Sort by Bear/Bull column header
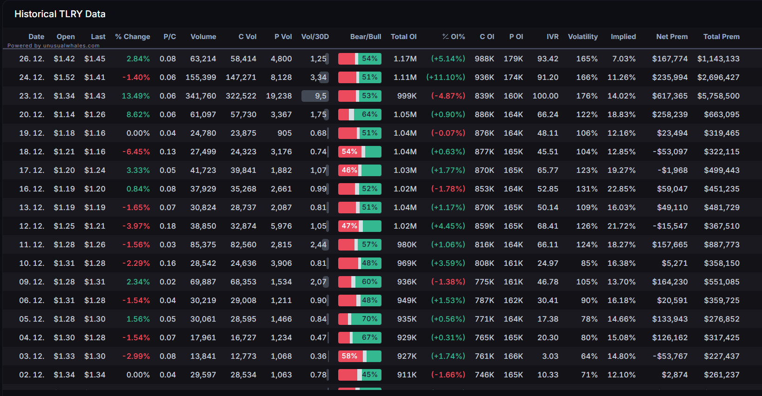The height and width of the screenshot is (396, 762). (x=366, y=37)
